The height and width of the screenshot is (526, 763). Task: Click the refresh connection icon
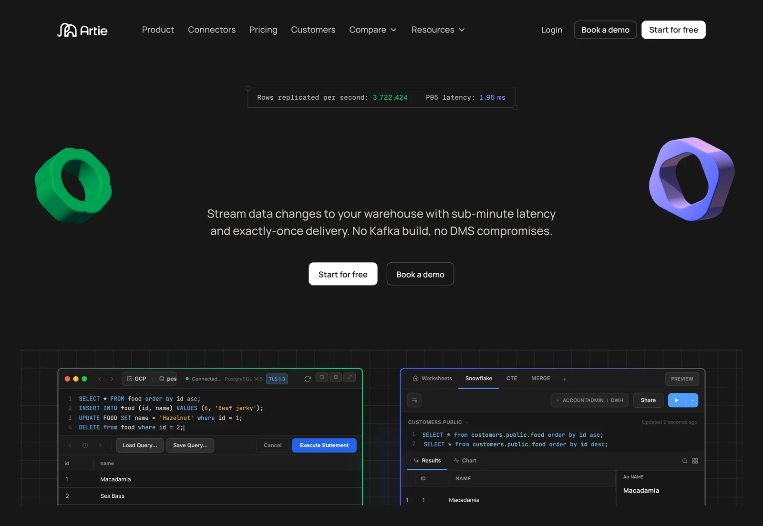point(308,379)
